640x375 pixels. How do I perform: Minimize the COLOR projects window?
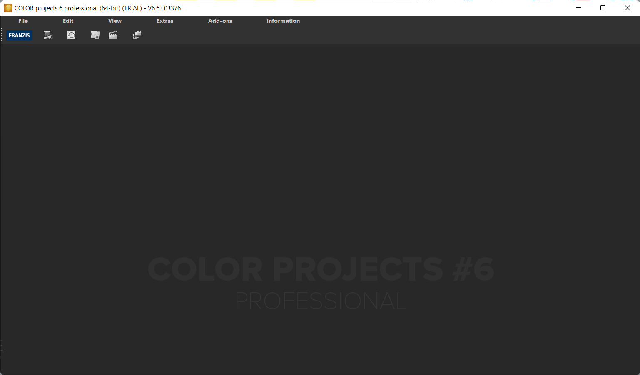(x=579, y=8)
